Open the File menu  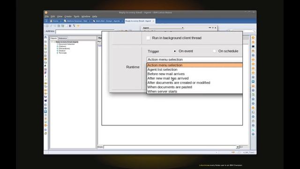(x=47, y=16)
